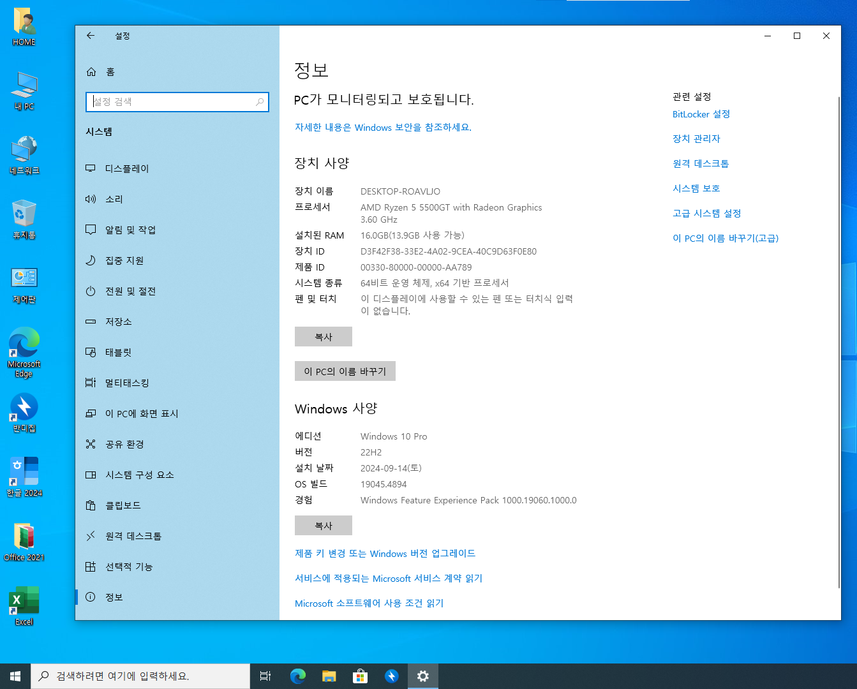Open BitLocker 설정 link
Image resolution: width=857 pixels, height=689 pixels.
tap(701, 114)
